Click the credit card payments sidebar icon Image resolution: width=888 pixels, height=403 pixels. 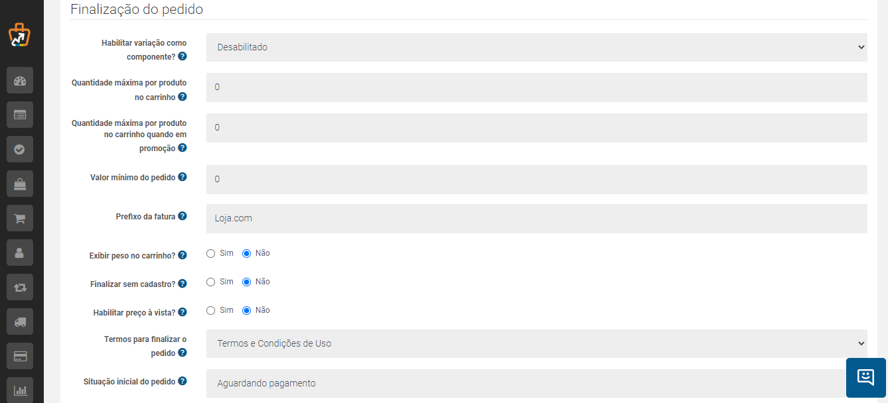pyautogui.click(x=20, y=356)
